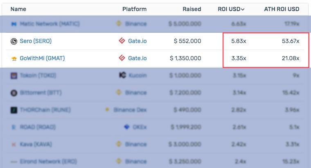
Task: Click the $ 7,200,000 raised value
Action: (x=185, y=93)
